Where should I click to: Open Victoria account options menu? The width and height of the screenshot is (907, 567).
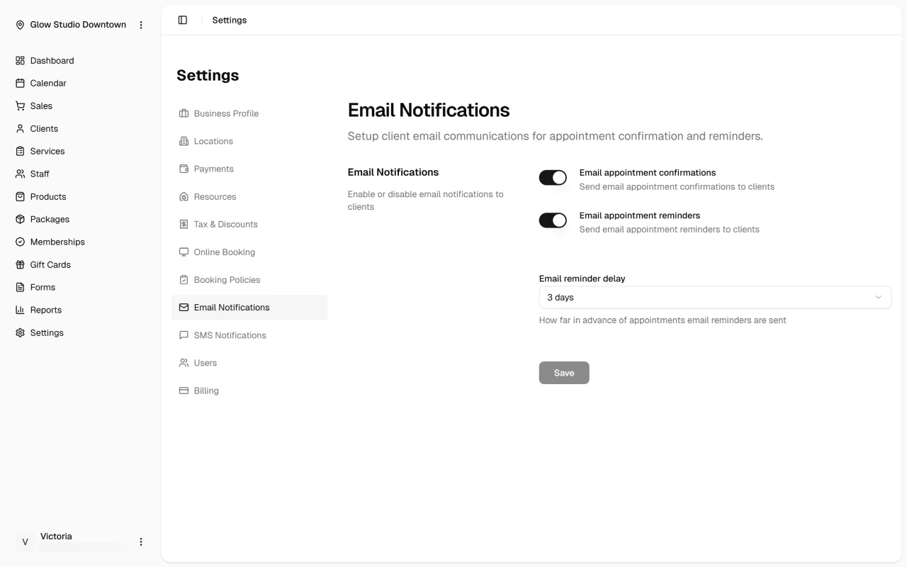pyautogui.click(x=141, y=541)
